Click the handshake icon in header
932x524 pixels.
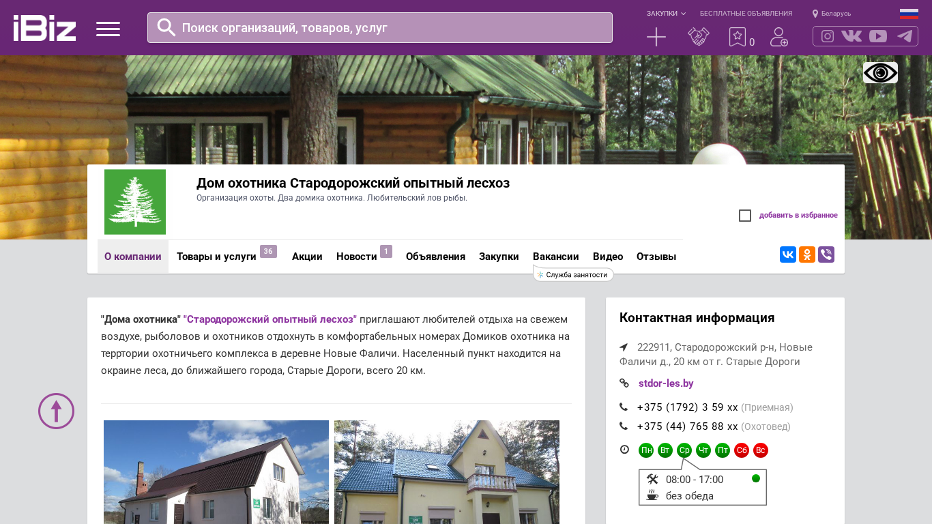tap(699, 37)
